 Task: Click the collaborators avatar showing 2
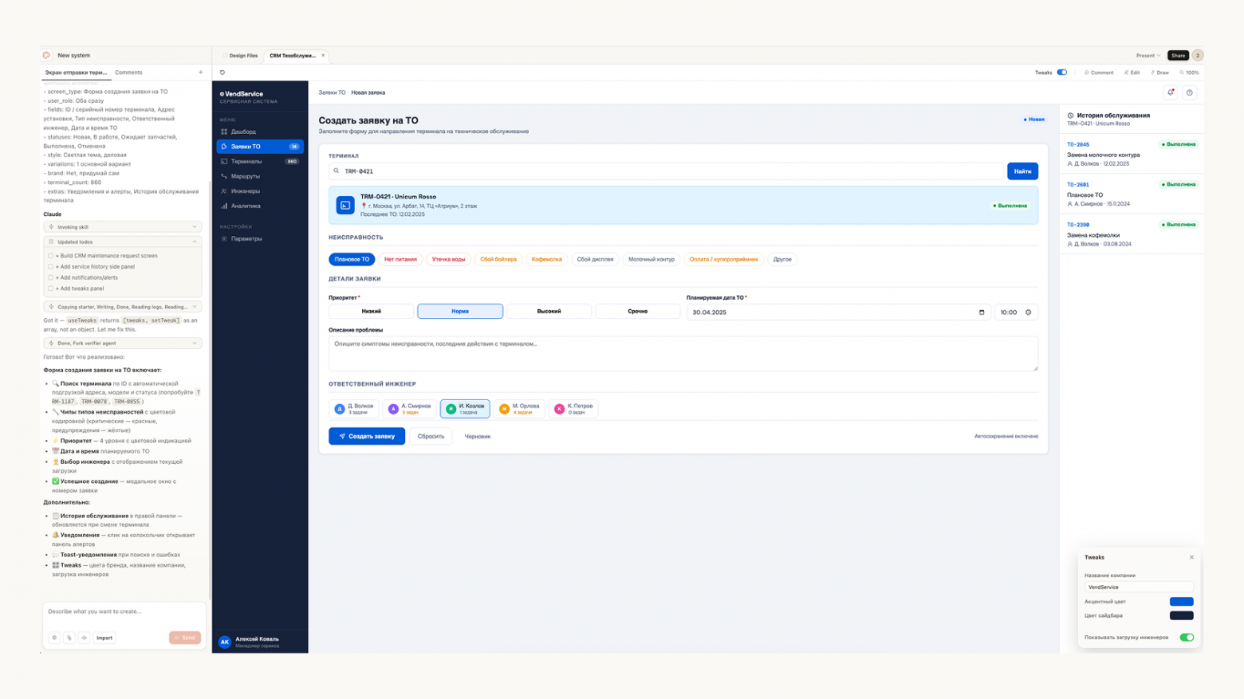click(x=1198, y=56)
